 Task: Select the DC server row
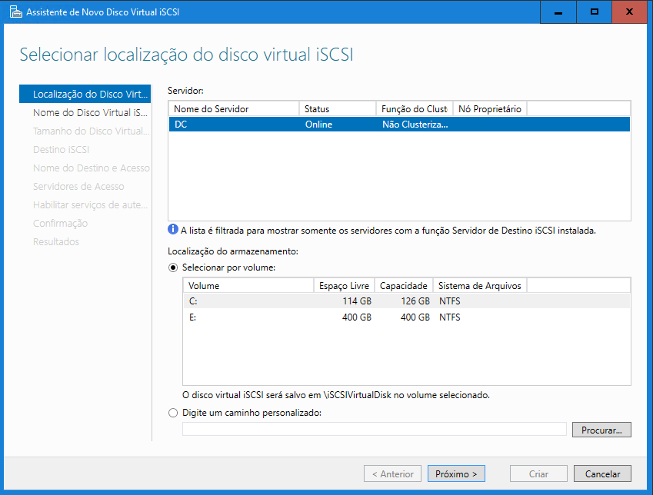pos(398,125)
